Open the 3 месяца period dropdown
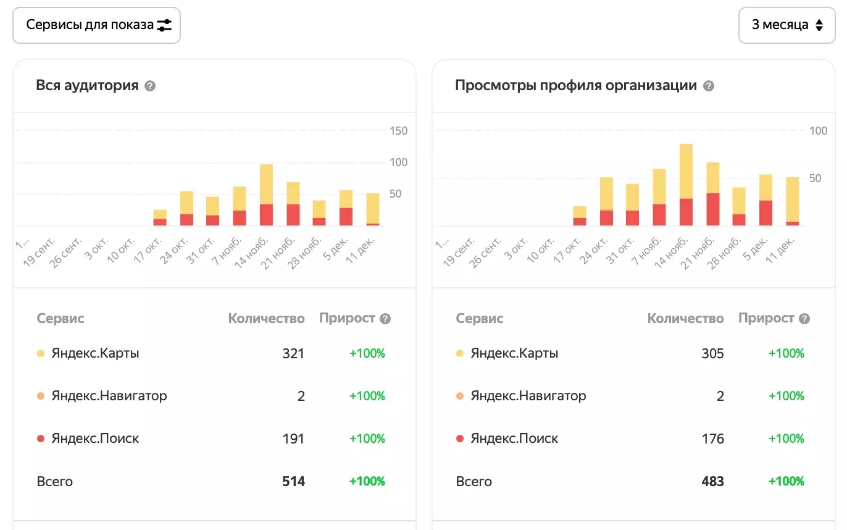The width and height of the screenshot is (847, 530). click(786, 25)
